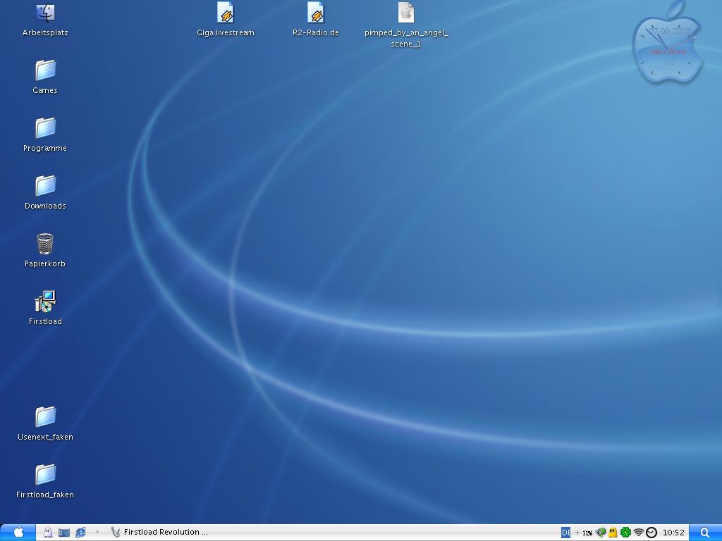Select the R2-Radio.de playlist file

[316, 19]
